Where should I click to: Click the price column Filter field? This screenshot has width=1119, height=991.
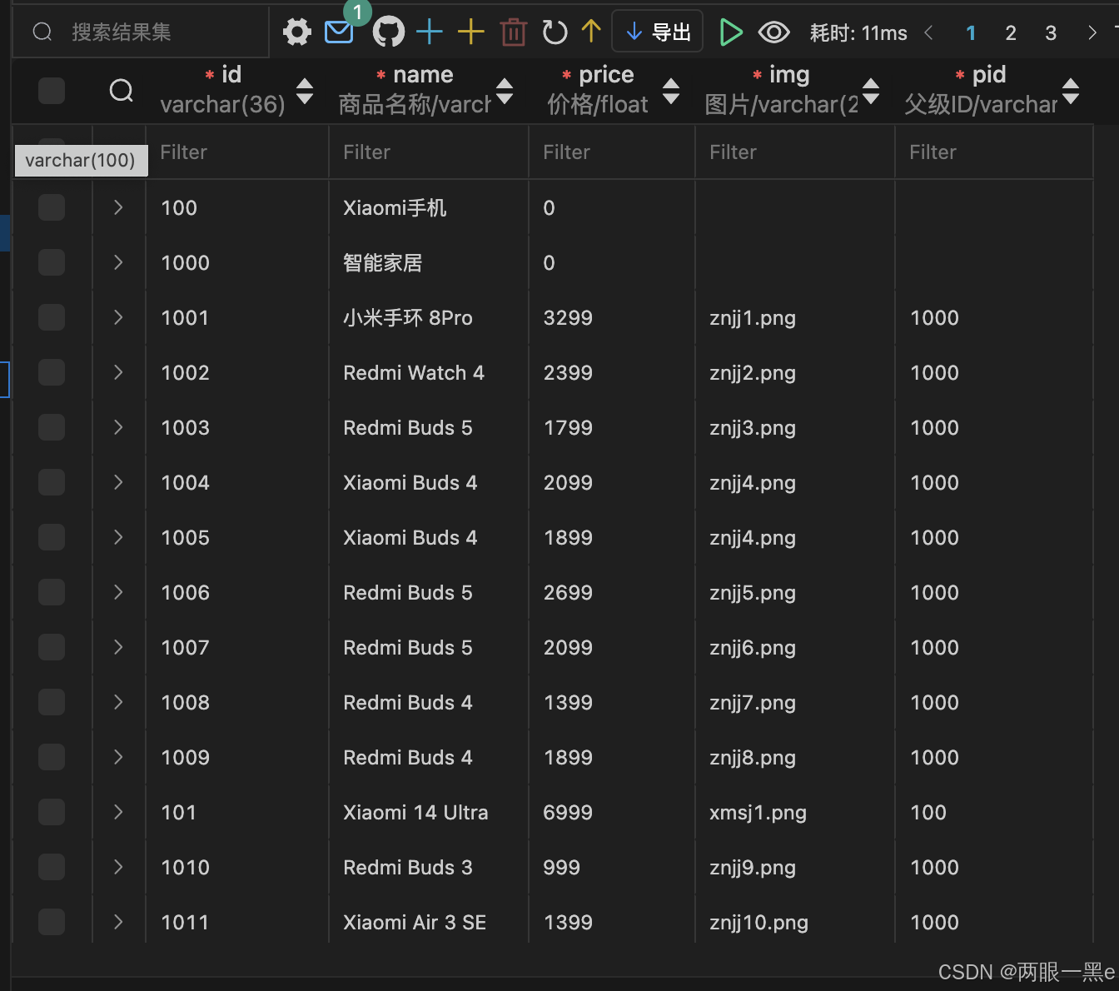(612, 152)
